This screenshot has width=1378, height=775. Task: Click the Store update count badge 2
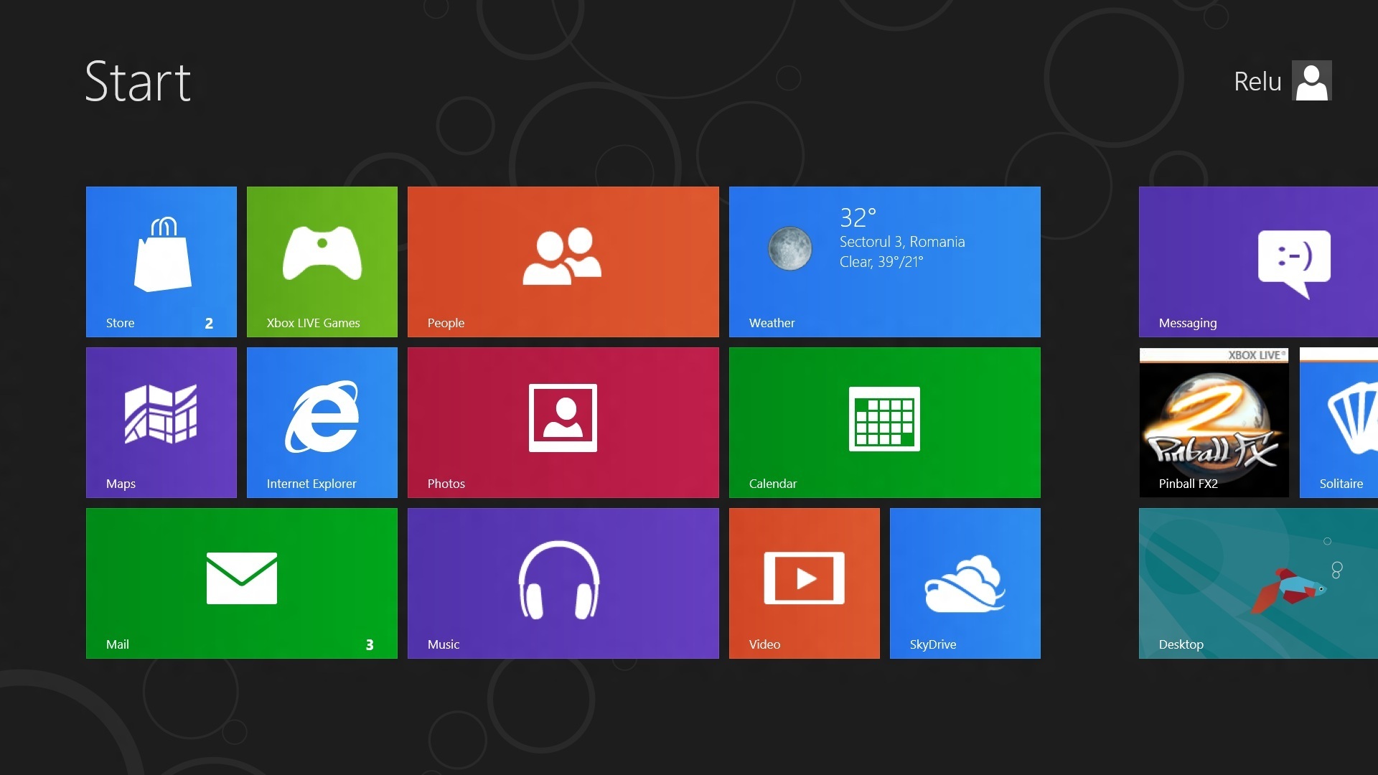(x=209, y=324)
